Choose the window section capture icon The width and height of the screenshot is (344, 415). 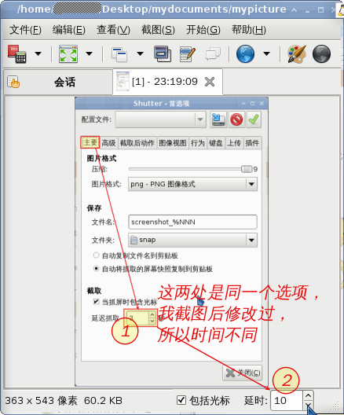[163, 54]
